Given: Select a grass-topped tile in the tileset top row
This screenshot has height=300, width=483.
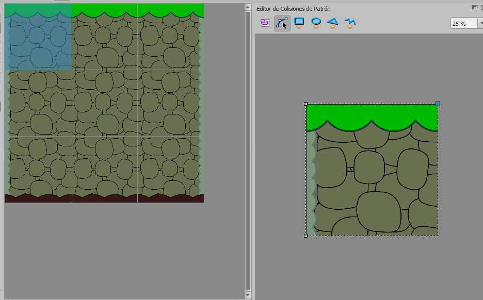Looking at the screenshot, I should pyautogui.click(x=103, y=36).
